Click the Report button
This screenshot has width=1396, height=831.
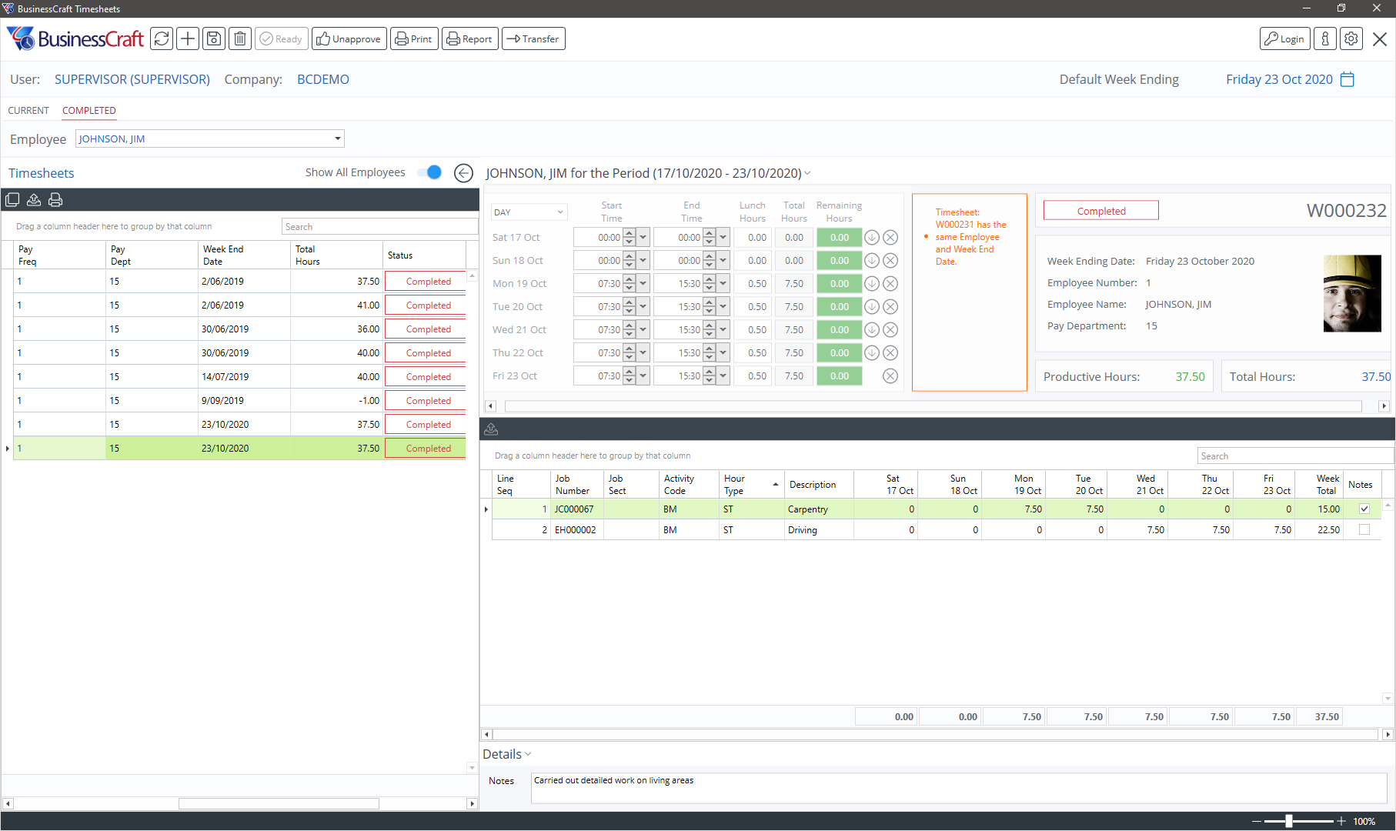coord(469,38)
